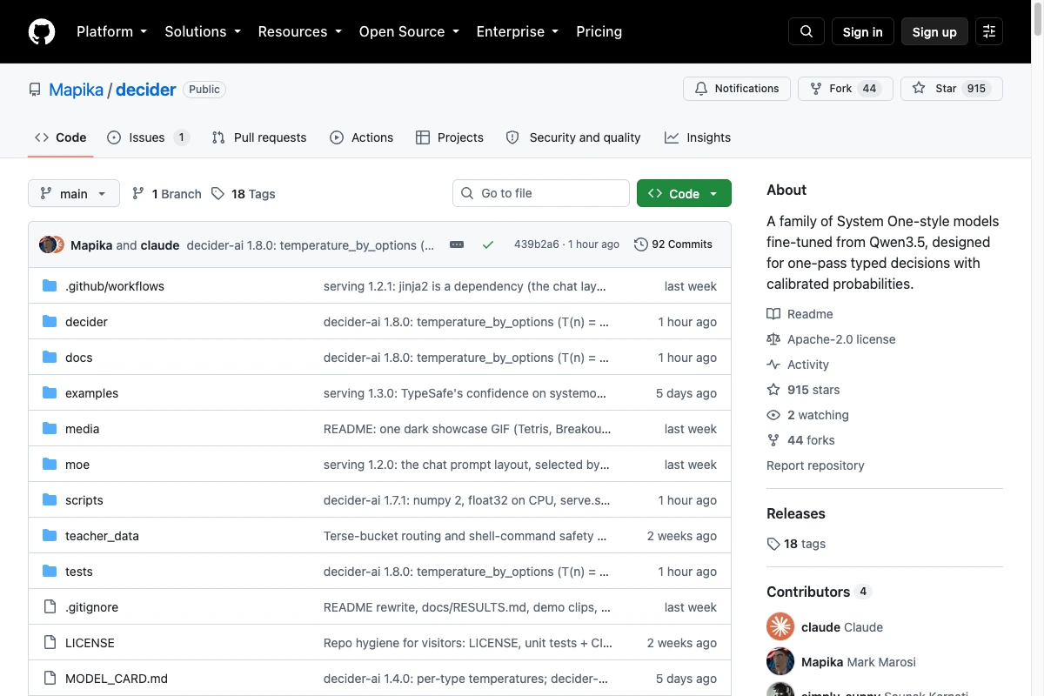Open the 1 Branch link
This screenshot has width=1044, height=696.
coord(167,194)
